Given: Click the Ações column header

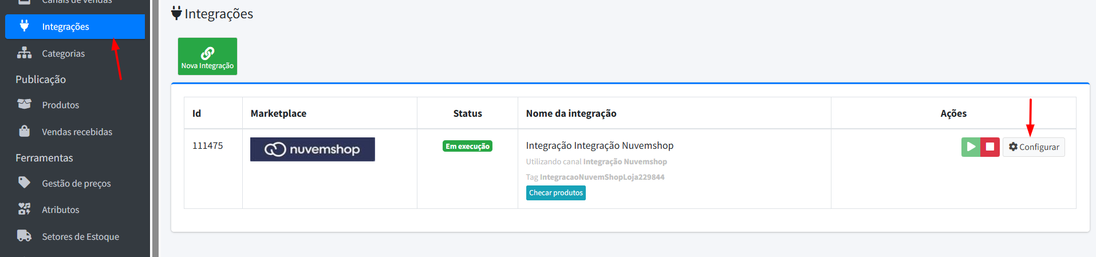Looking at the screenshot, I should [x=953, y=113].
